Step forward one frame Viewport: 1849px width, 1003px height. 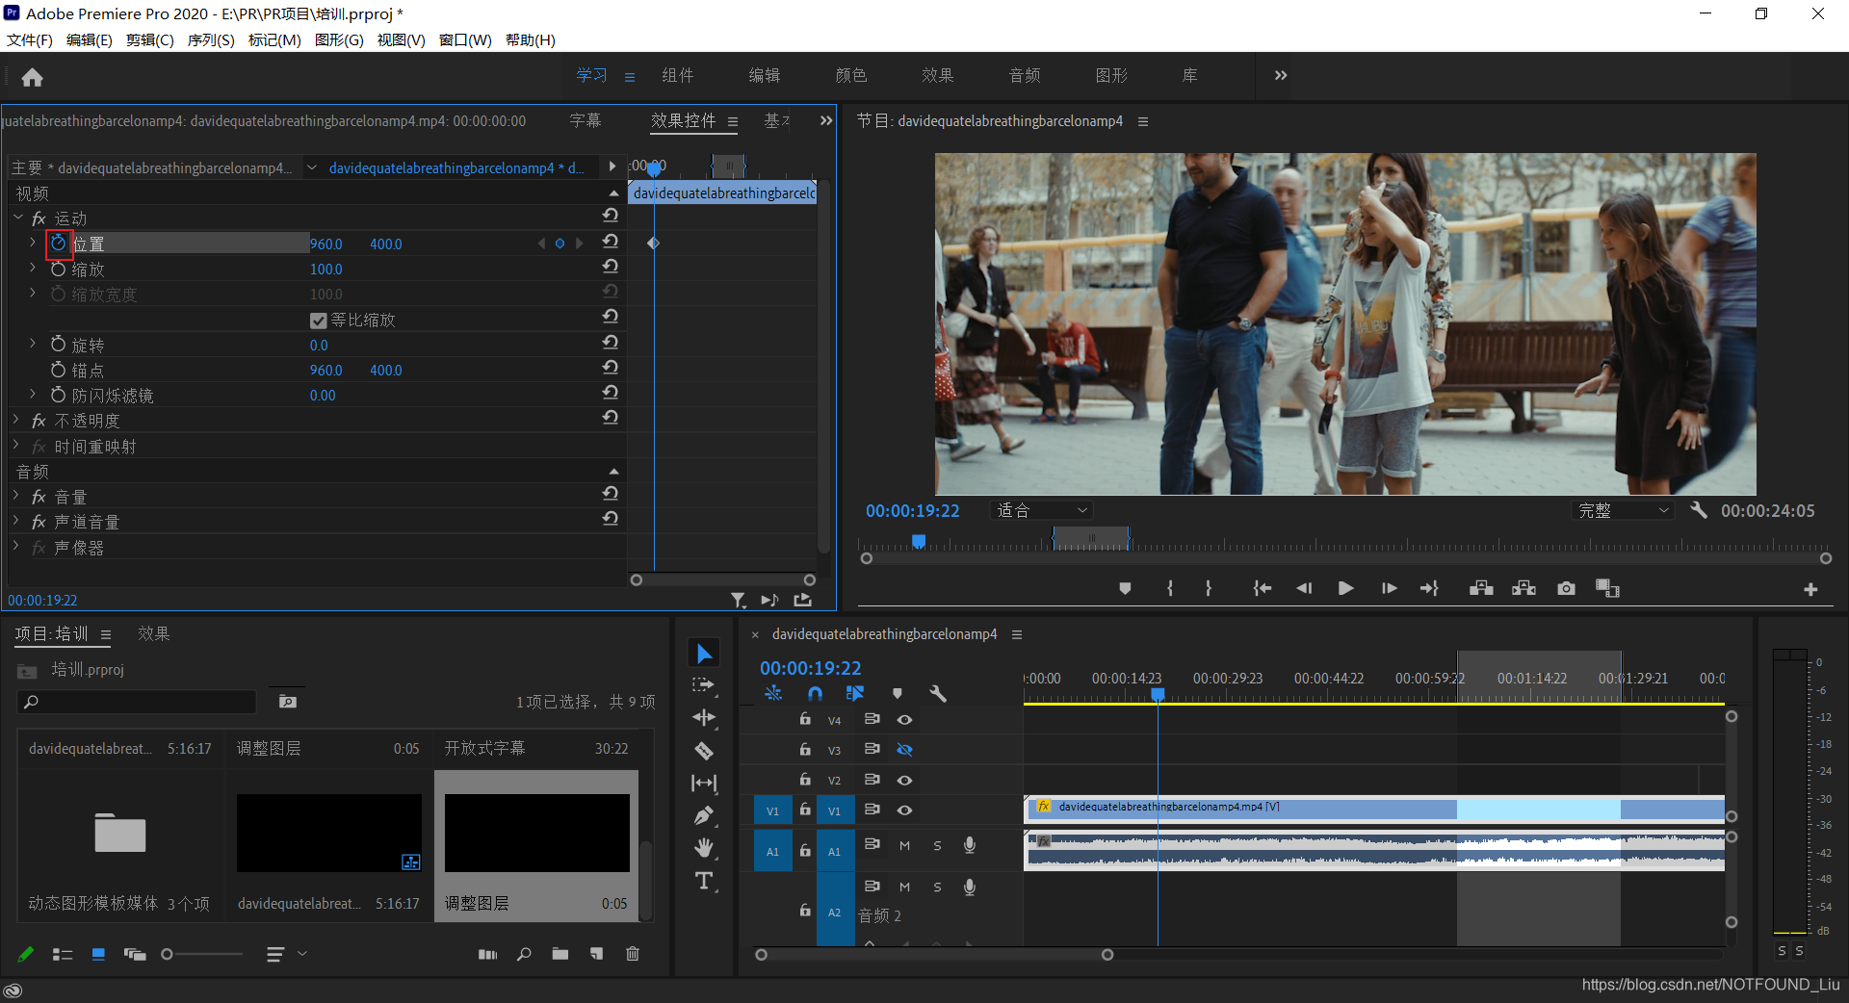(1389, 588)
